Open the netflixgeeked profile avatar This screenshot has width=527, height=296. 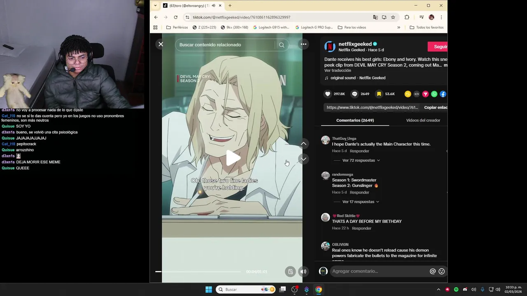click(x=330, y=46)
